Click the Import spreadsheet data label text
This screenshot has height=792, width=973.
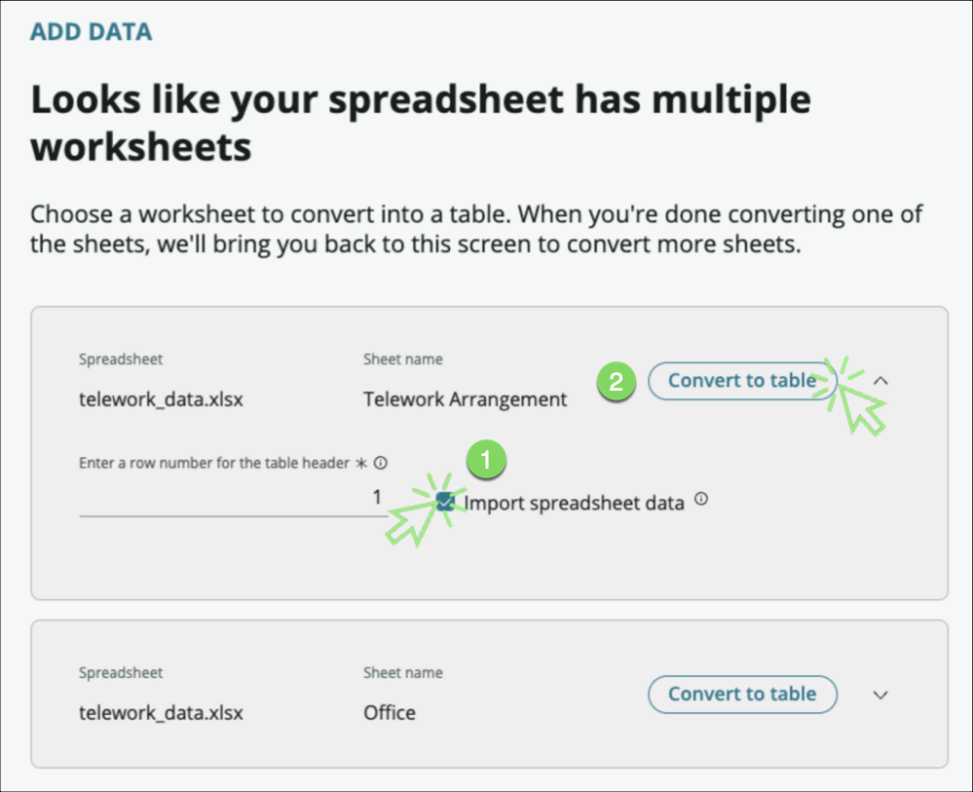click(574, 503)
